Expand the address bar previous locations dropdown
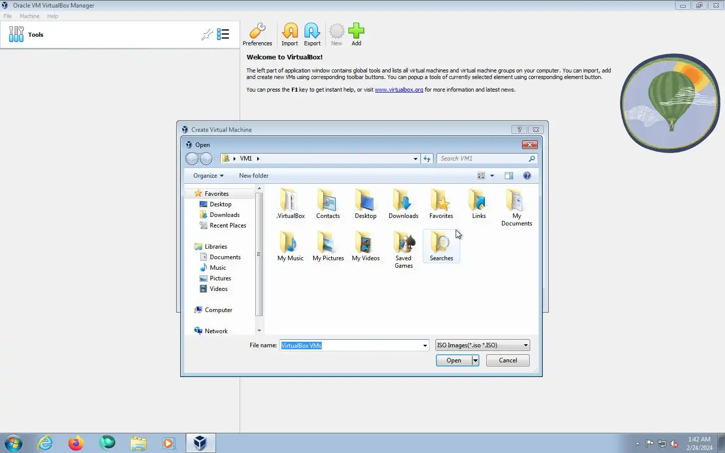725x453 pixels. pyautogui.click(x=415, y=159)
